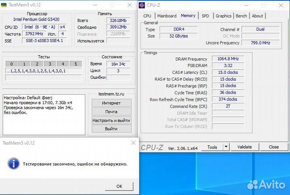This screenshot has height=195, width=290.
Task: Close the TestMem5 message dialog
Action: pyautogui.click(x=133, y=143)
